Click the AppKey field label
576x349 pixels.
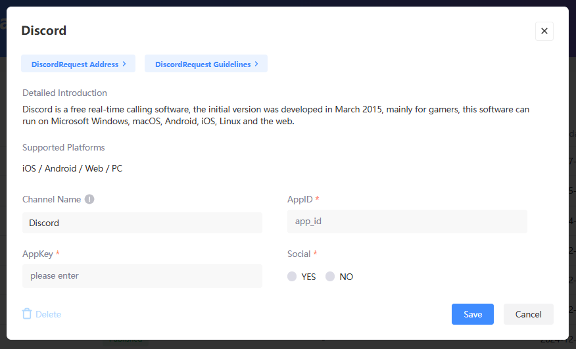pos(37,254)
